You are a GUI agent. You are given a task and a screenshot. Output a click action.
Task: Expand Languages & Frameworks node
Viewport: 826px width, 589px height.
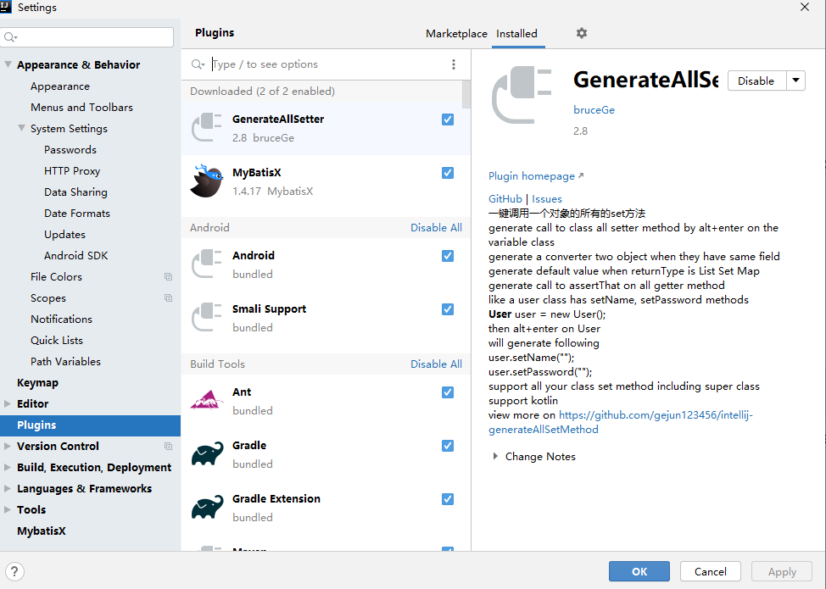click(x=8, y=488)
